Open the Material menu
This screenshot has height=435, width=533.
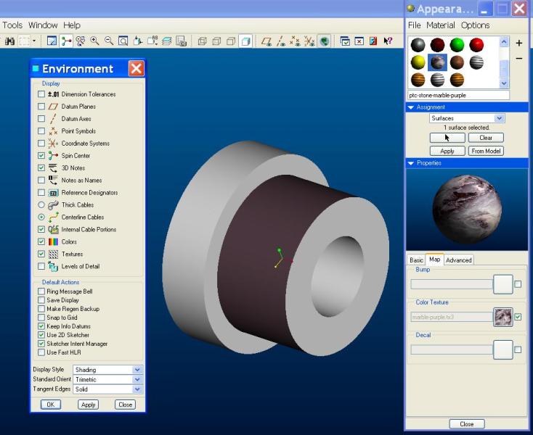(441, 25)
